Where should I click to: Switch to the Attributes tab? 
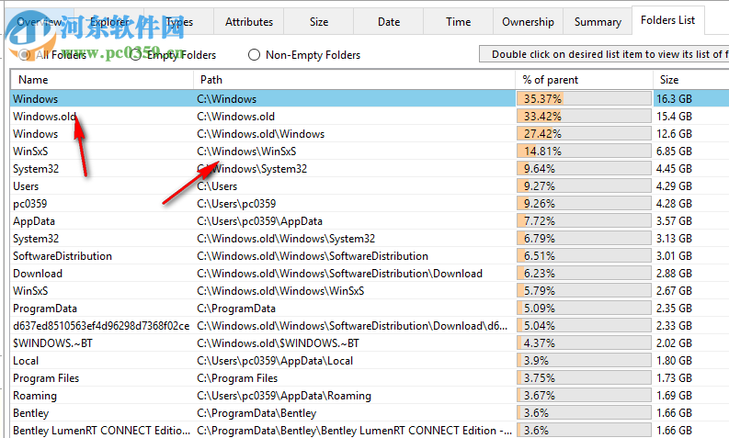click(249, 22)
